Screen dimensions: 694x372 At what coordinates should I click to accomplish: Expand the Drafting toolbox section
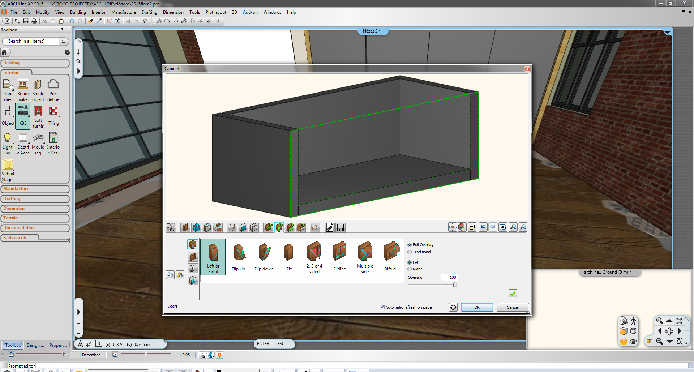pyautogui.click(x=35, y=198)
